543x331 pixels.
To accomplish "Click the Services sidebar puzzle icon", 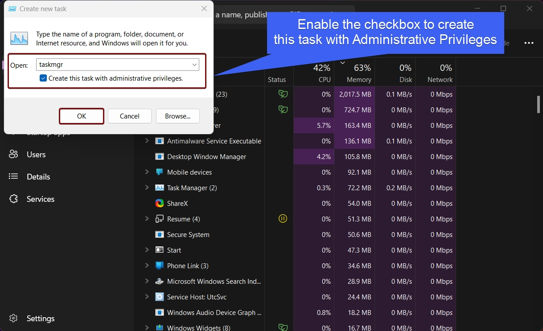I will [x=13, y=199].
